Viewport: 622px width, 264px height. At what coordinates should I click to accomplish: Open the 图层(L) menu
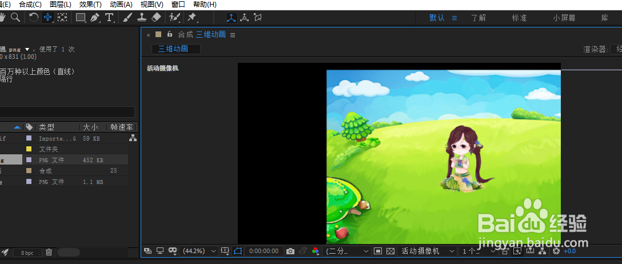pos(60,5)
